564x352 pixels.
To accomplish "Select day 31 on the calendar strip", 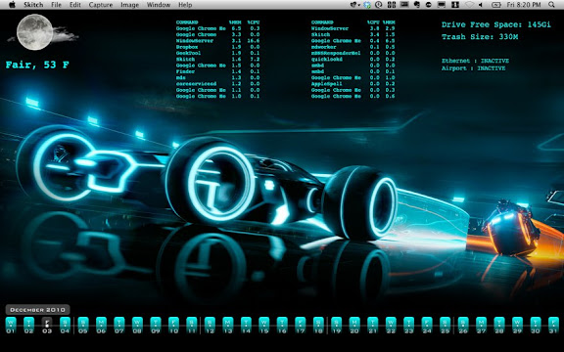I will click(553, 326).
